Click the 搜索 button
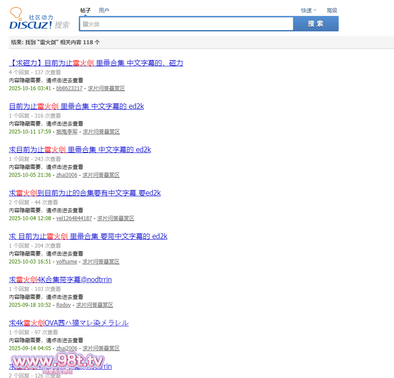The image size is (394, 378). click(316, 24)
